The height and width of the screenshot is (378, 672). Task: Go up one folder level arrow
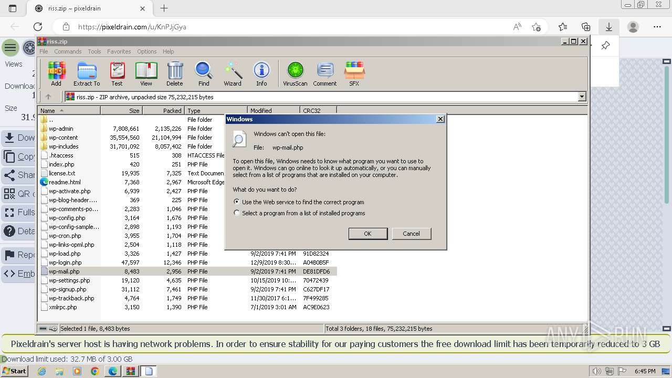pos(48,97)
